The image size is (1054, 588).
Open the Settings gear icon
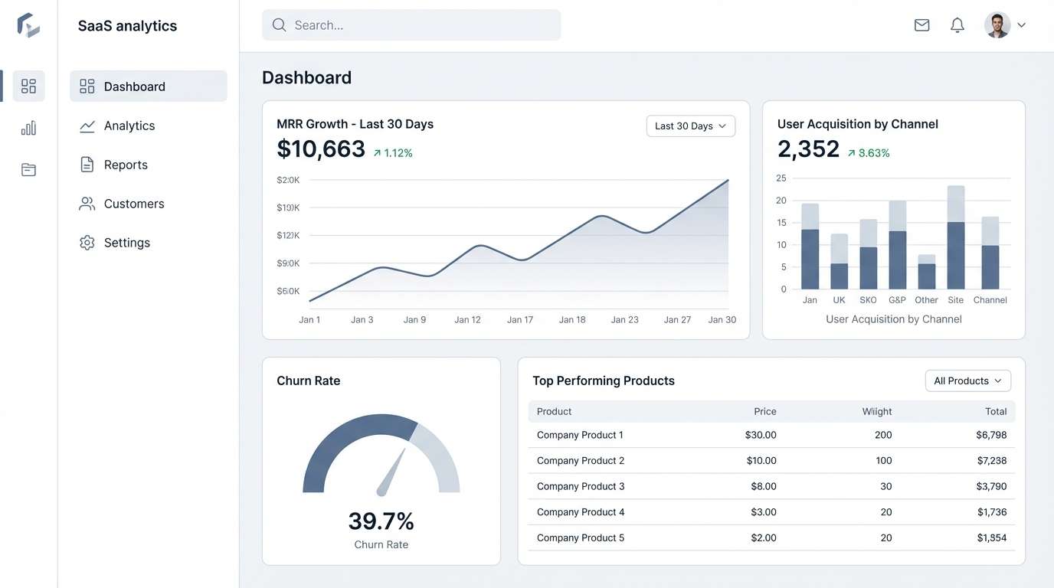click(x=87, y=242)
